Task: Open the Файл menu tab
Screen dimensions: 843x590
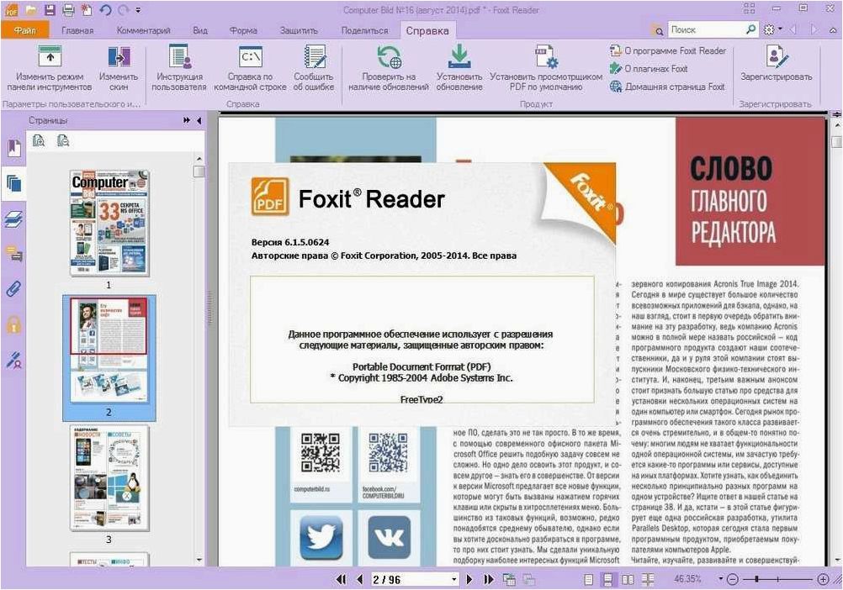Action: 24,30
